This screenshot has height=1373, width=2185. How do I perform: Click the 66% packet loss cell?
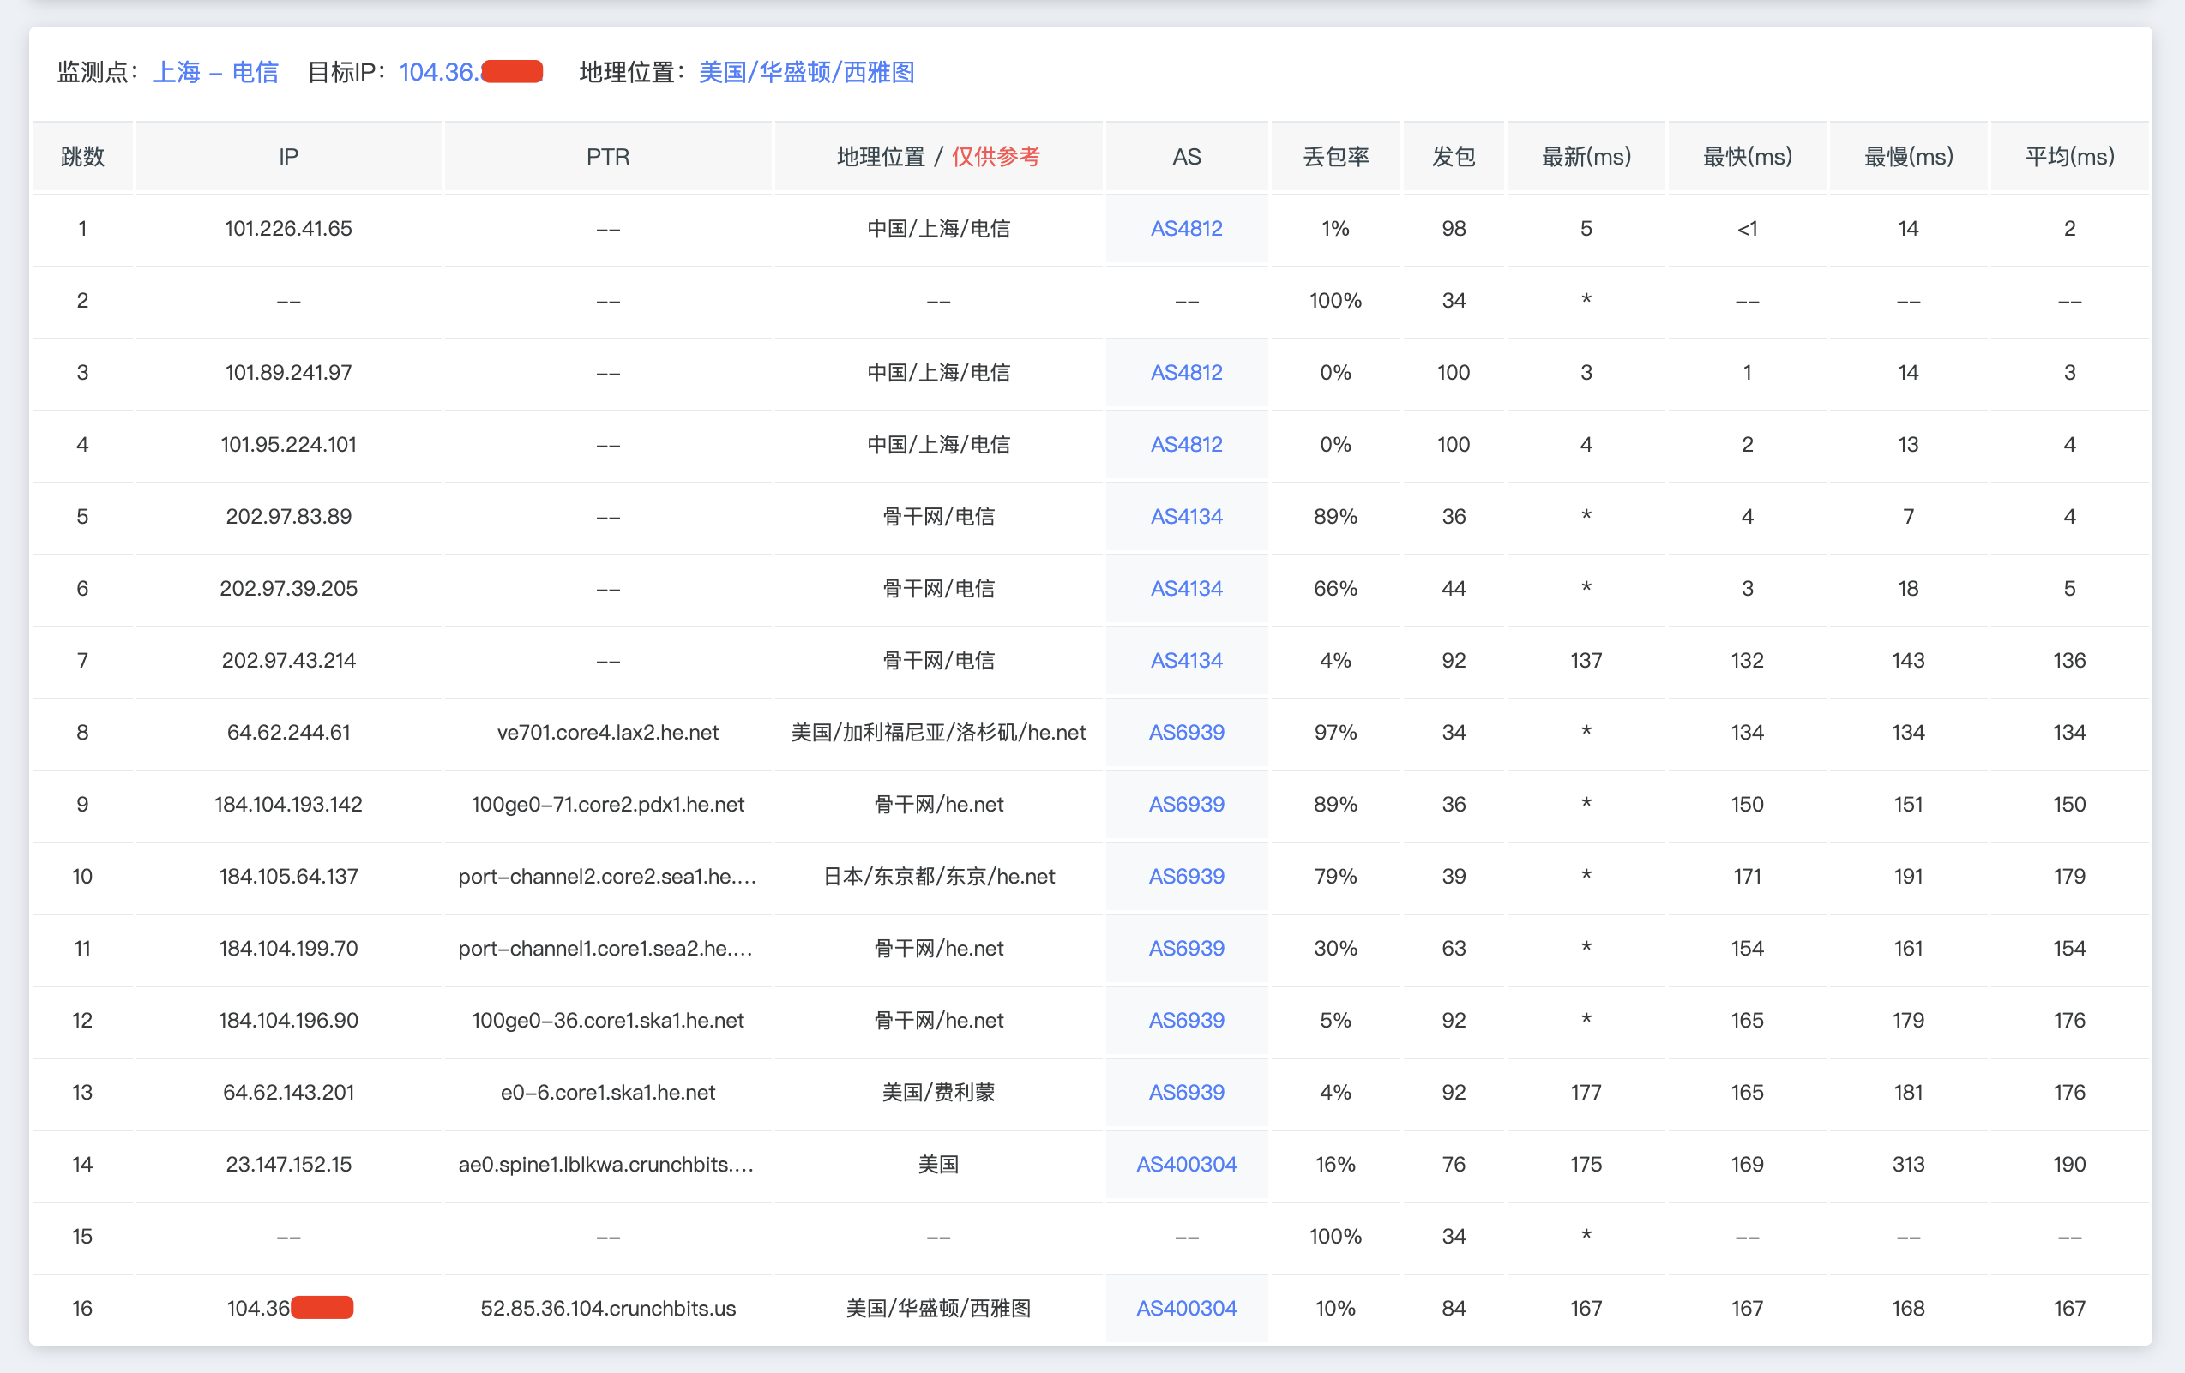click(x=1336, y=589)
